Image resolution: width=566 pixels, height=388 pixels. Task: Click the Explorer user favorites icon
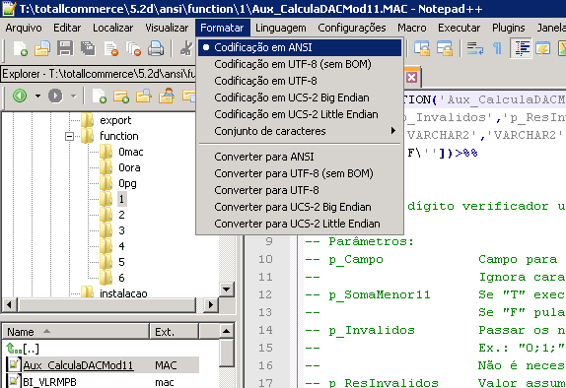click(x=167, y=96)
